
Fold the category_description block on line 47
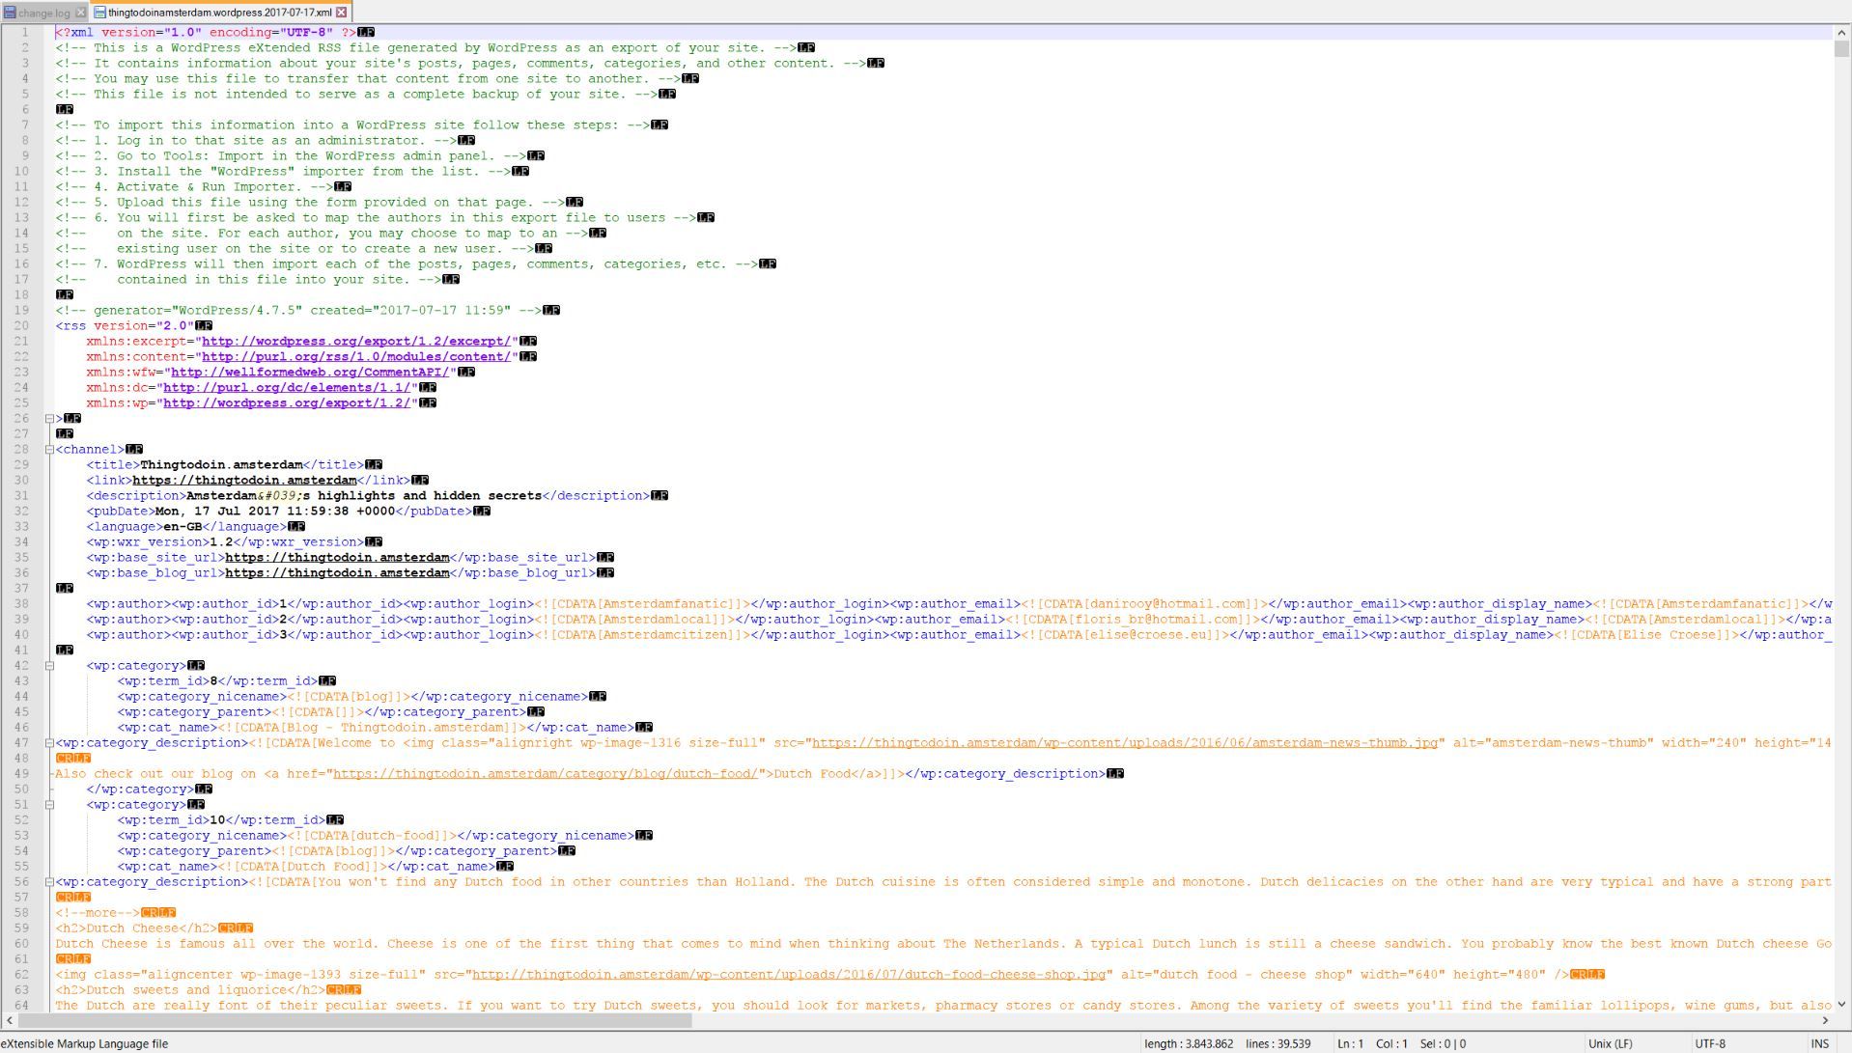point(49,743)
